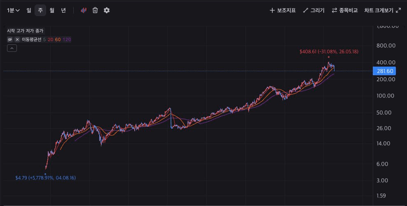
Task: Click the 800.00 price axis label
Action: click(x=386, y=46)
